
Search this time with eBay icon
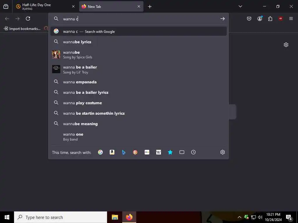point(147,152)
